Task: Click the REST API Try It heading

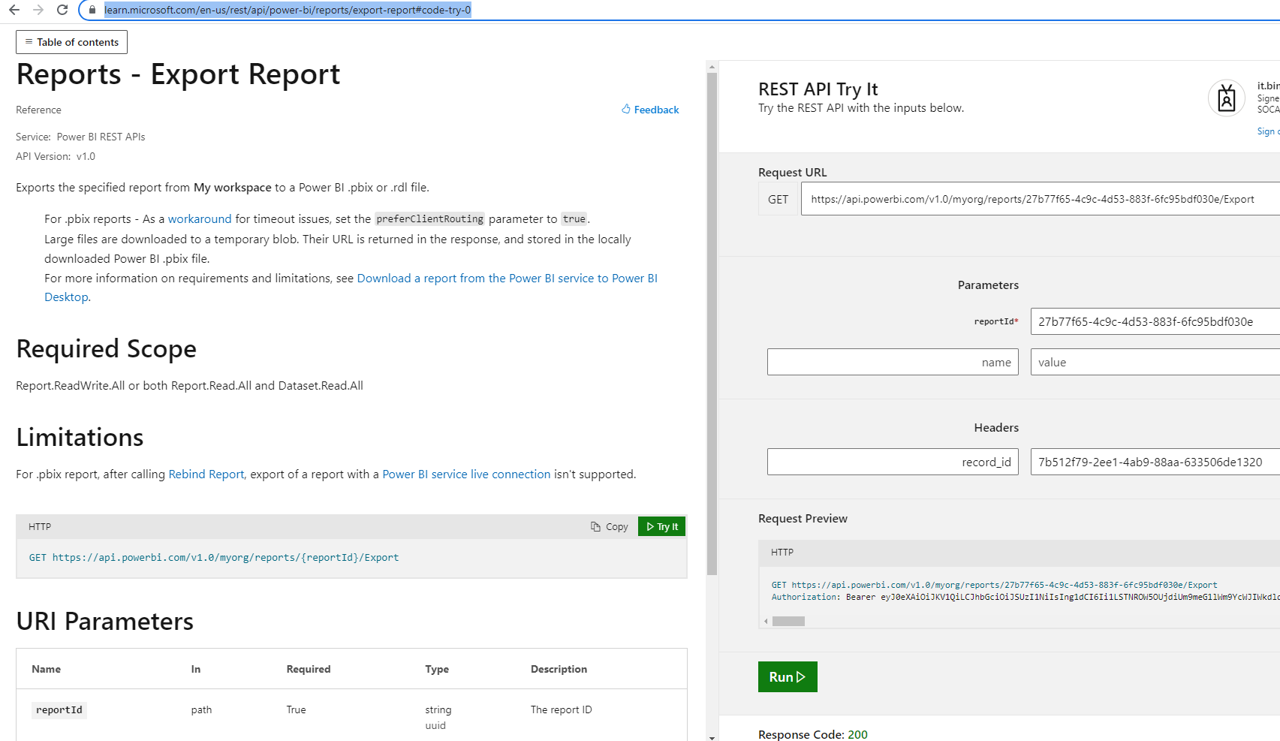Action: click(818, 89)
